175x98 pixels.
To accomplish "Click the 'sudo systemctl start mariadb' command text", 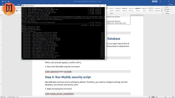I will point(58,72).
